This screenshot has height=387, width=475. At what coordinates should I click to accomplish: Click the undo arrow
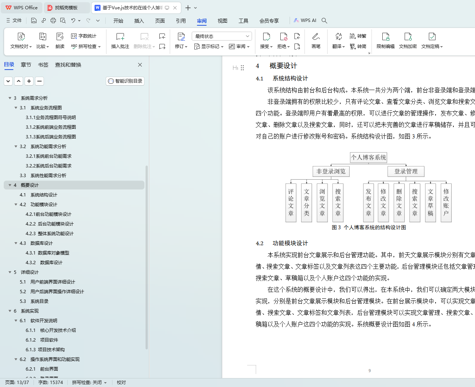click(x=73, y=20)
